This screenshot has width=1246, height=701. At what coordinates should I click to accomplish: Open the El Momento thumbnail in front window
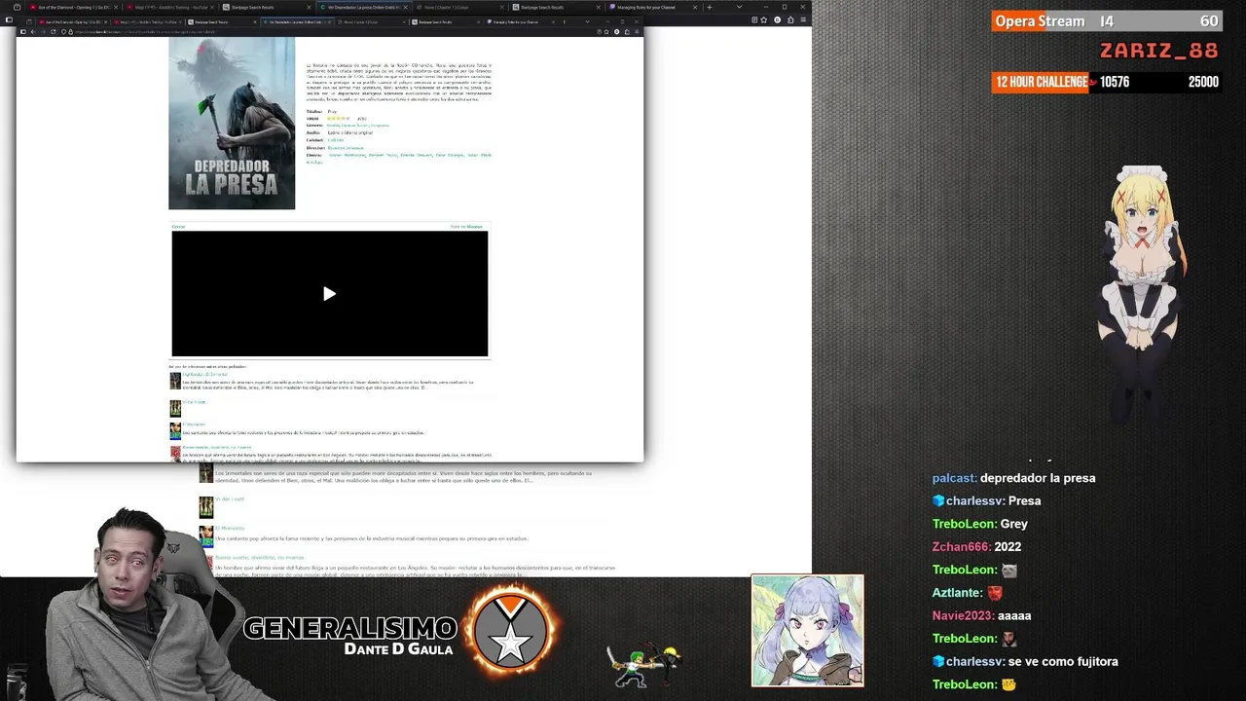pyautogui.click(x=175, y=430)
